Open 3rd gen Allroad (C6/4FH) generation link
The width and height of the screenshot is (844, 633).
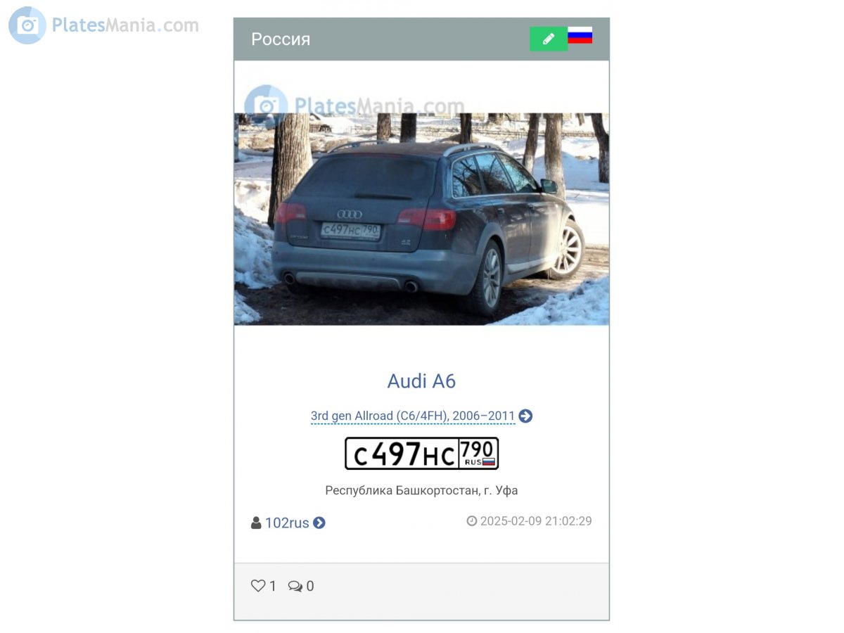(413, 416)
